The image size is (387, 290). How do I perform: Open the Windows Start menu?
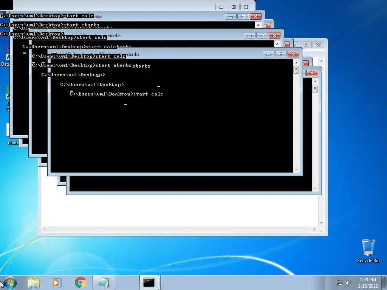point(10,282)
